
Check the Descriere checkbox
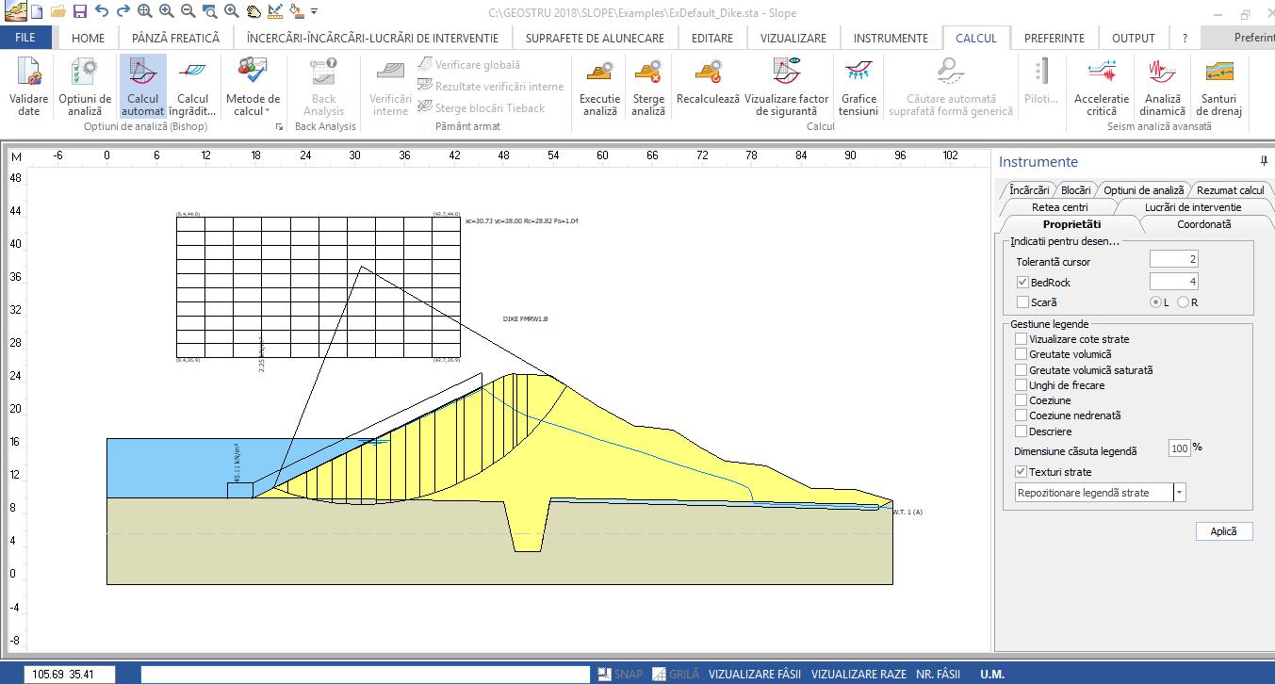click(x=1021, y=432)
